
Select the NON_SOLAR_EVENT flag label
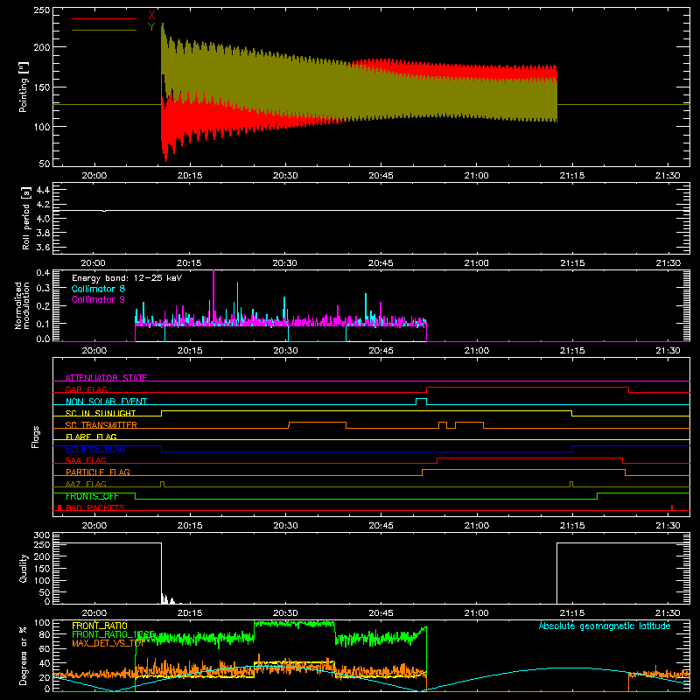tap(106, 402)
